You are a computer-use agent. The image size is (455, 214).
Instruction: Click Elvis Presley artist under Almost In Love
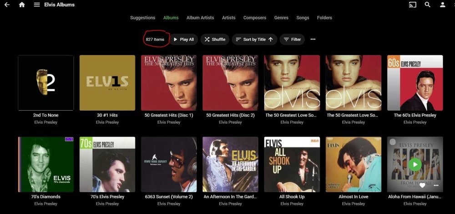354,204
